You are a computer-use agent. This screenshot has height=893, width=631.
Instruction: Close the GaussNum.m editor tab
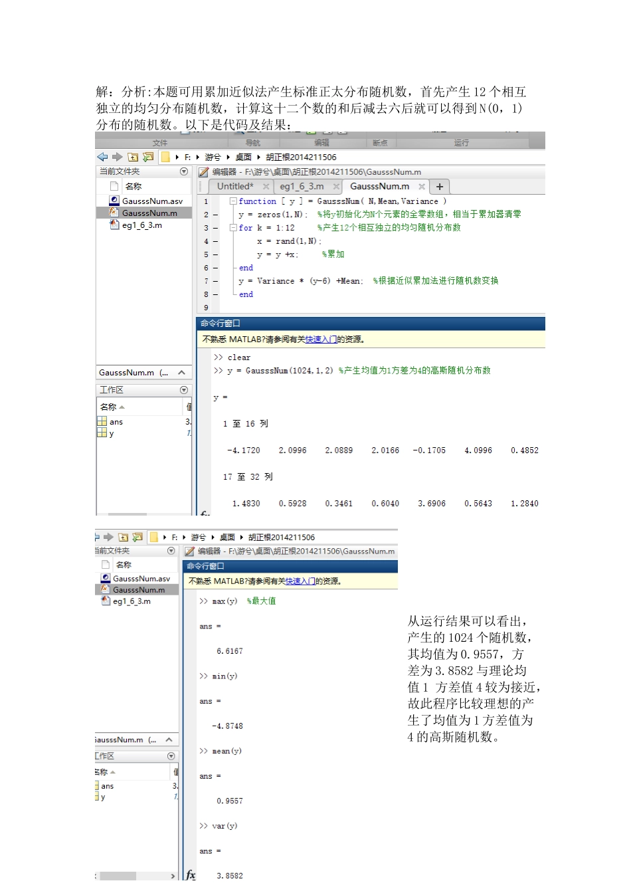point(422,187)
